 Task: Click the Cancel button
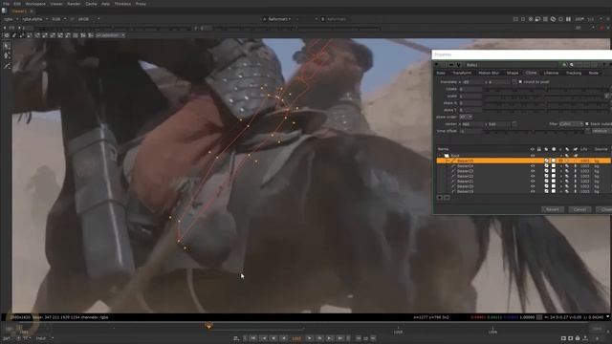click(579, 210)
